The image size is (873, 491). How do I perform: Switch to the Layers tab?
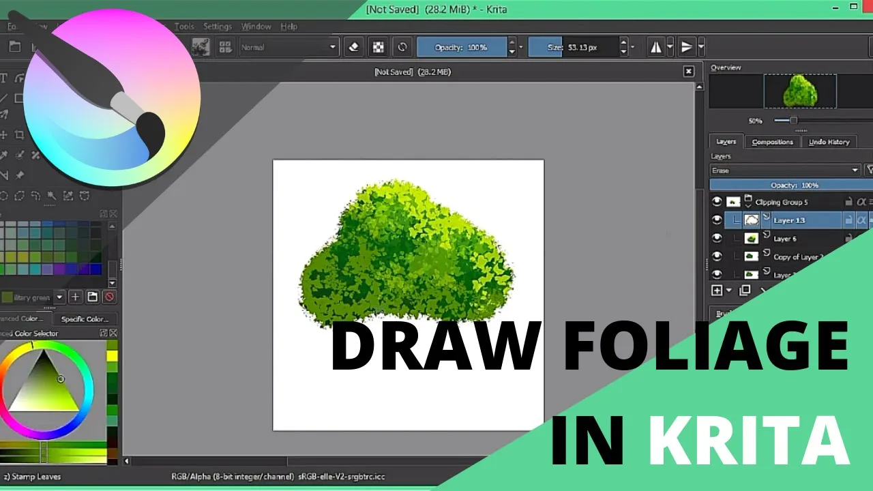click(x=726, y=142)
